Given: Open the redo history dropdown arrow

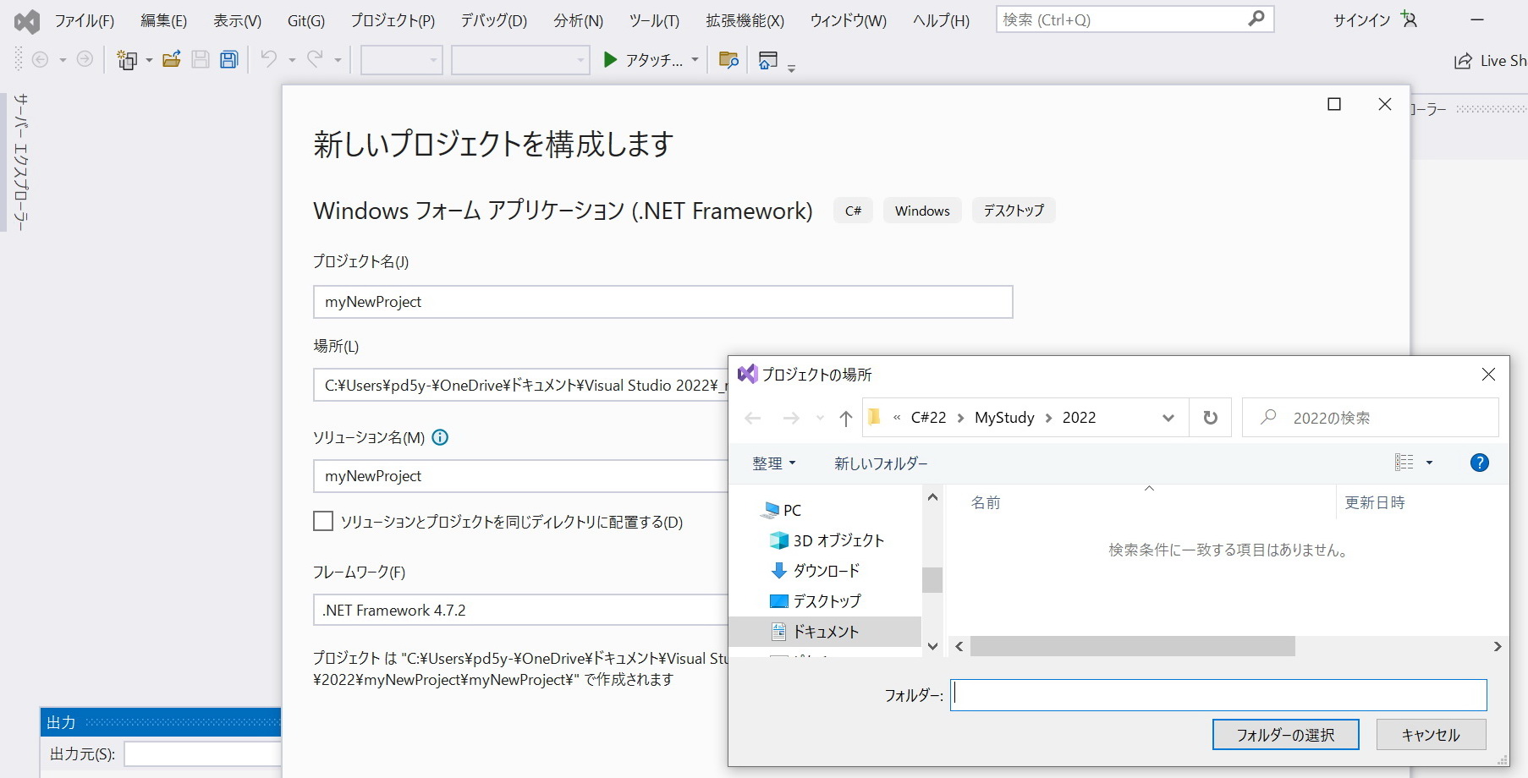Looking at the screenshot, I should point(338,60).
